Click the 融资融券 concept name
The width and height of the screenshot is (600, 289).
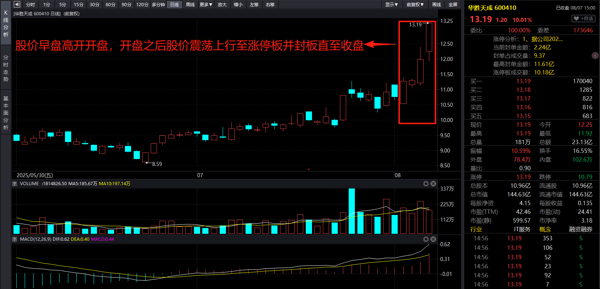(581, 229)
